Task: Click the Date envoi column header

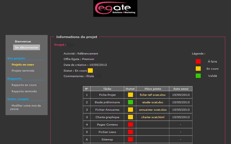Action: (x=181, y=89)
